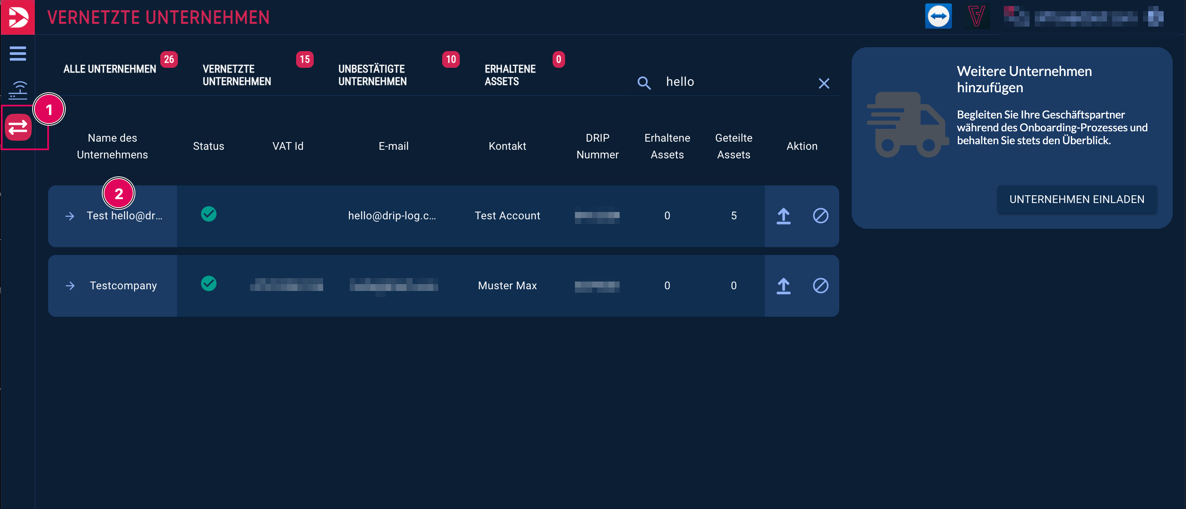Click the TeamViewer icon in header
1186x509 pixels.
(x=938, y=17)
